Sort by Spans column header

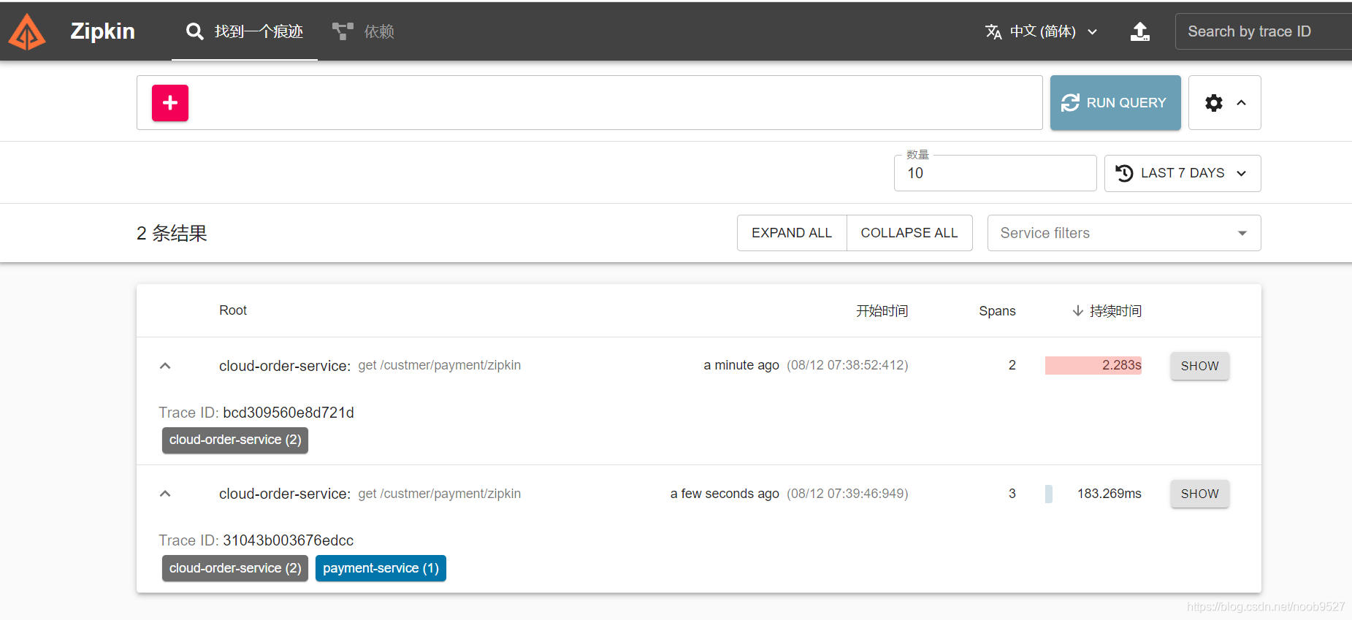click(x=997, y=311)
